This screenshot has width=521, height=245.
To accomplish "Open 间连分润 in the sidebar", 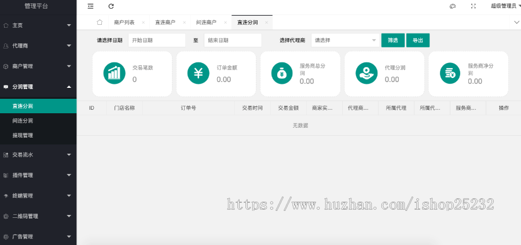I will [38, 121].
